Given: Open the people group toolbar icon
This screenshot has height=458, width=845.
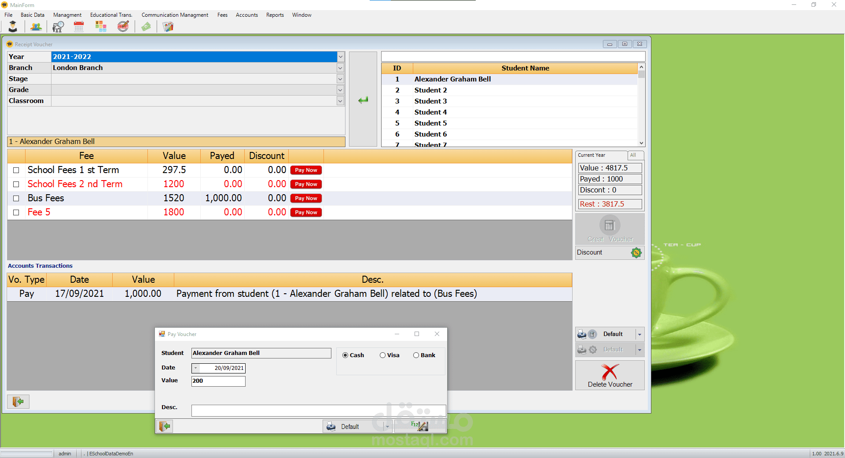Looking at the screenshot, I should [x=36, y=26].
